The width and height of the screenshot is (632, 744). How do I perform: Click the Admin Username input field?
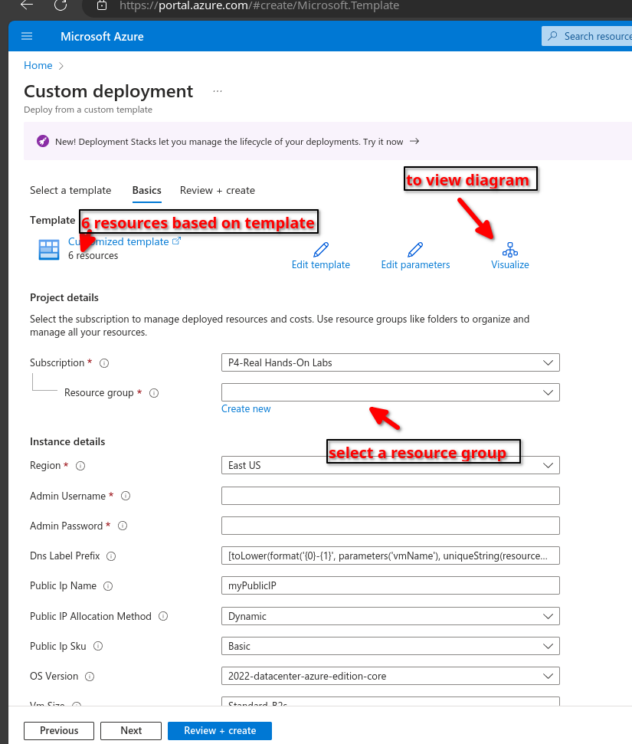(390, 496)
